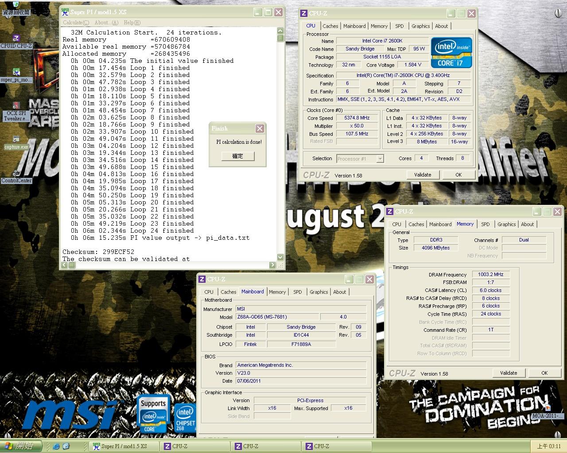567x453 pixels.
Task: Click the Internet Explorer quick launch icon
Action: 56,446
